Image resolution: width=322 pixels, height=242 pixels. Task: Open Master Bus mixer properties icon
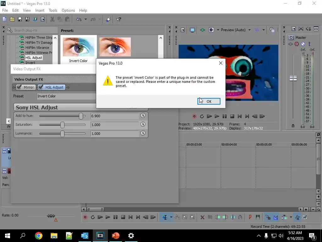point(293,29)
